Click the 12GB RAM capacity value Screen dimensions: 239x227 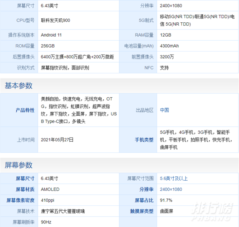coord(165,35)
